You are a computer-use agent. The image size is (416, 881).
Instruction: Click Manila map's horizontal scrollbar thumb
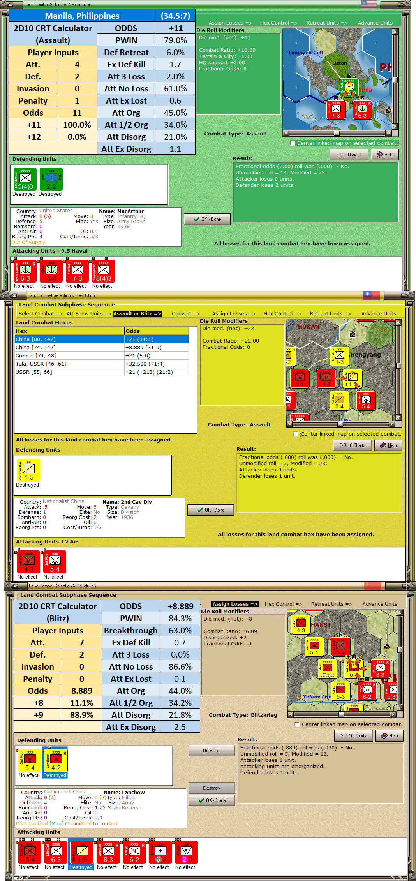point(336,133)
